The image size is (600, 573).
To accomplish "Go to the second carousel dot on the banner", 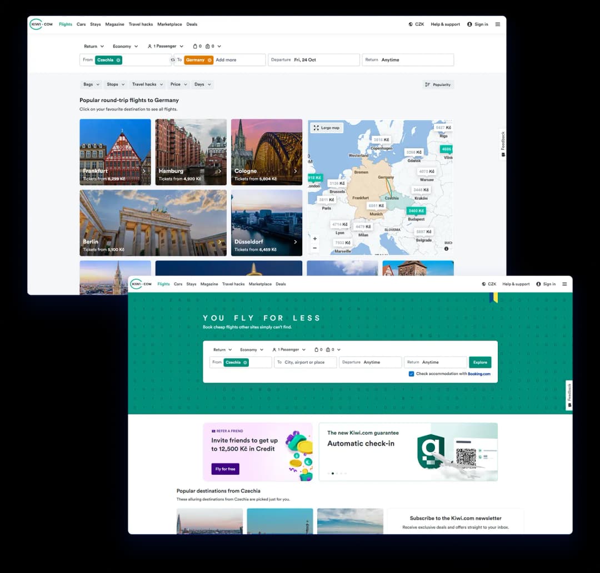I will [x=337, y=474].
